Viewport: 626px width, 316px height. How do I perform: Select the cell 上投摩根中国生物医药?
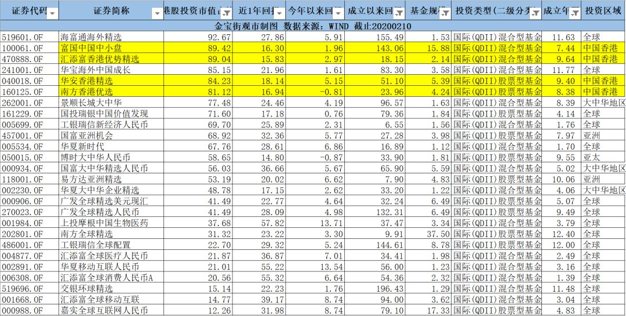[111, 223]
